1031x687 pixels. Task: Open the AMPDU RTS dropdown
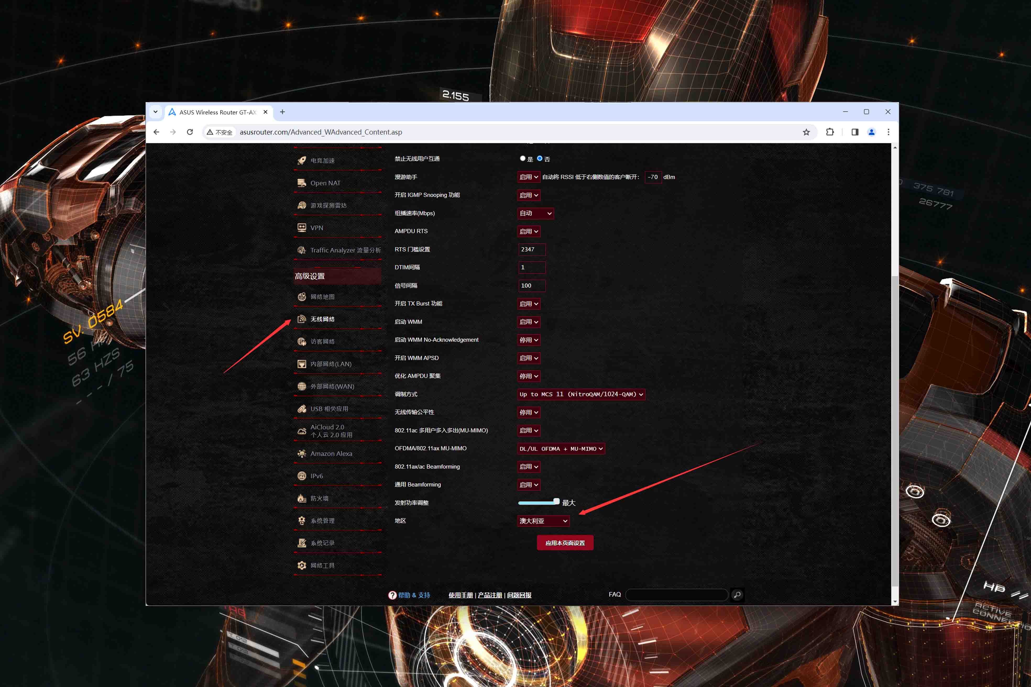pyautogui.click(x=529, y=231)
